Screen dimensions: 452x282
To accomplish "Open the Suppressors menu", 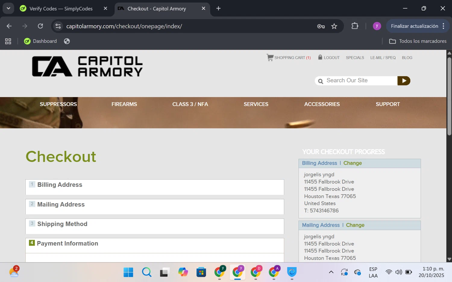I will [58, 104].
